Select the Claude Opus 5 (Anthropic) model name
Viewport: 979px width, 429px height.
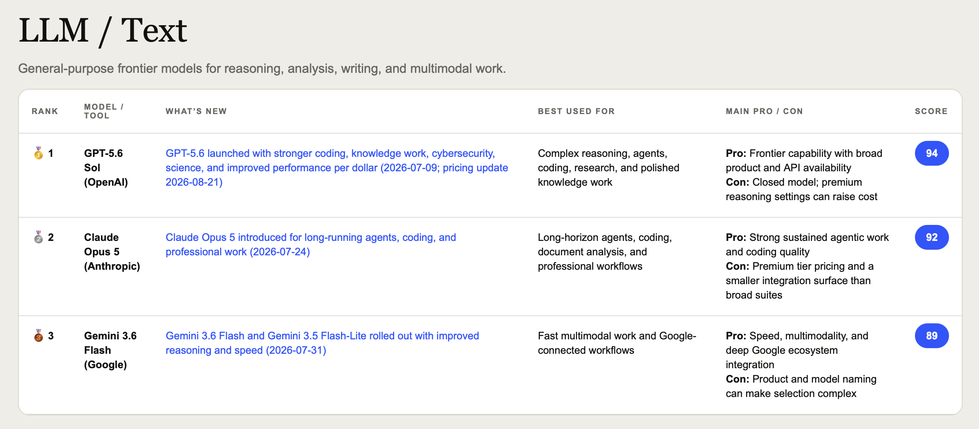click(x=112, y=252)
